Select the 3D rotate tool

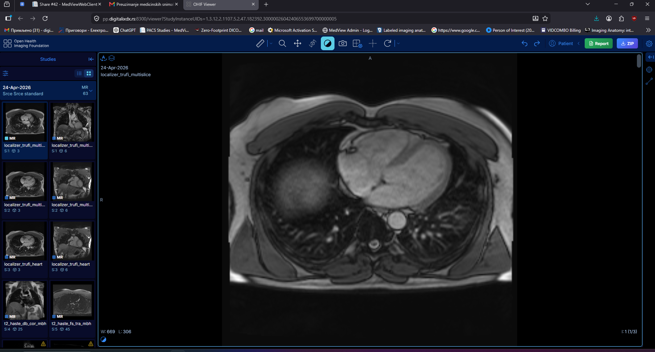click(x=313, y=43)
